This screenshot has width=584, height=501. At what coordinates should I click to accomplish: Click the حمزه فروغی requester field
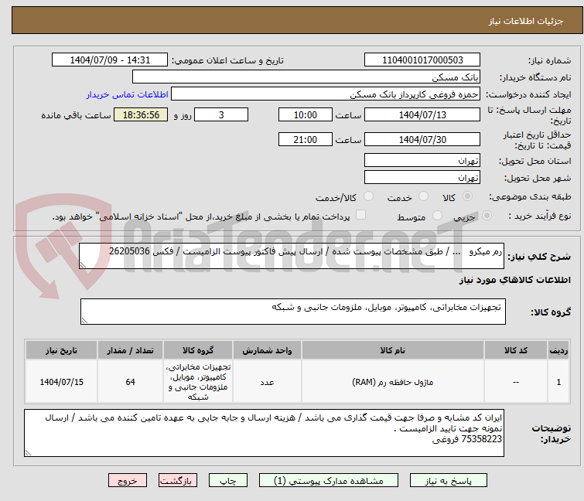[326, 94]
